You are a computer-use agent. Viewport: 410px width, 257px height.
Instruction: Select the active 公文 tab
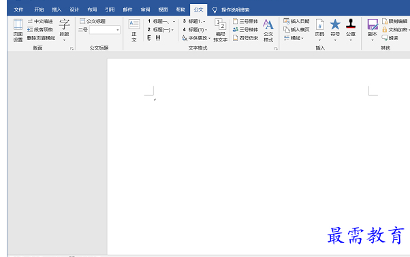coord(198,10)
